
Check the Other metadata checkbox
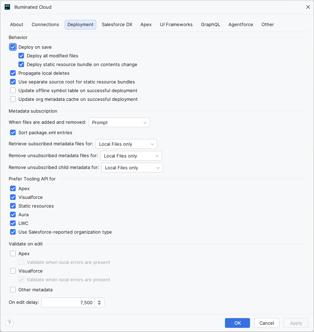pos(13,290)
